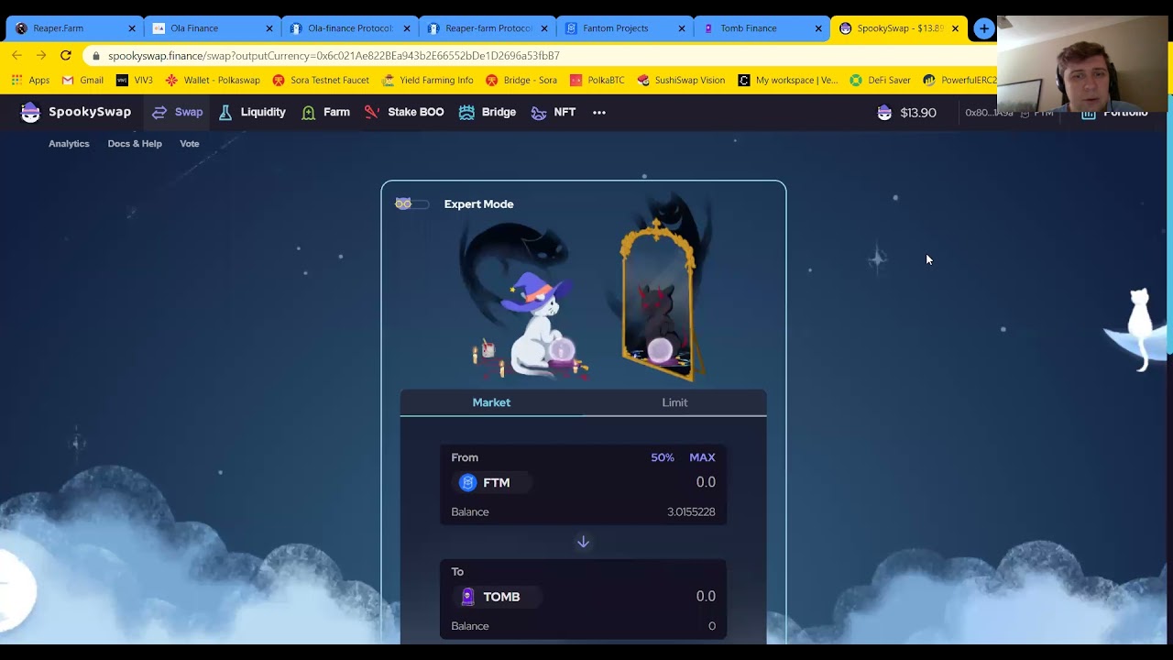Screen dimensions: 1173x660
Task: Open the three-dot more menu
Action: (599, 112)
